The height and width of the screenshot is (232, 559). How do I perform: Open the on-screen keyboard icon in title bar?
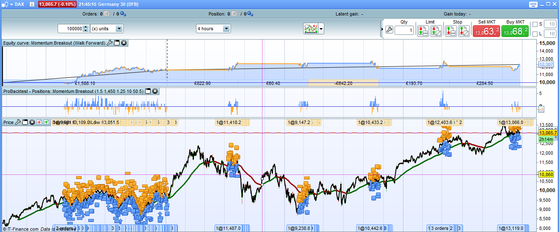click(x=533, y=4)
